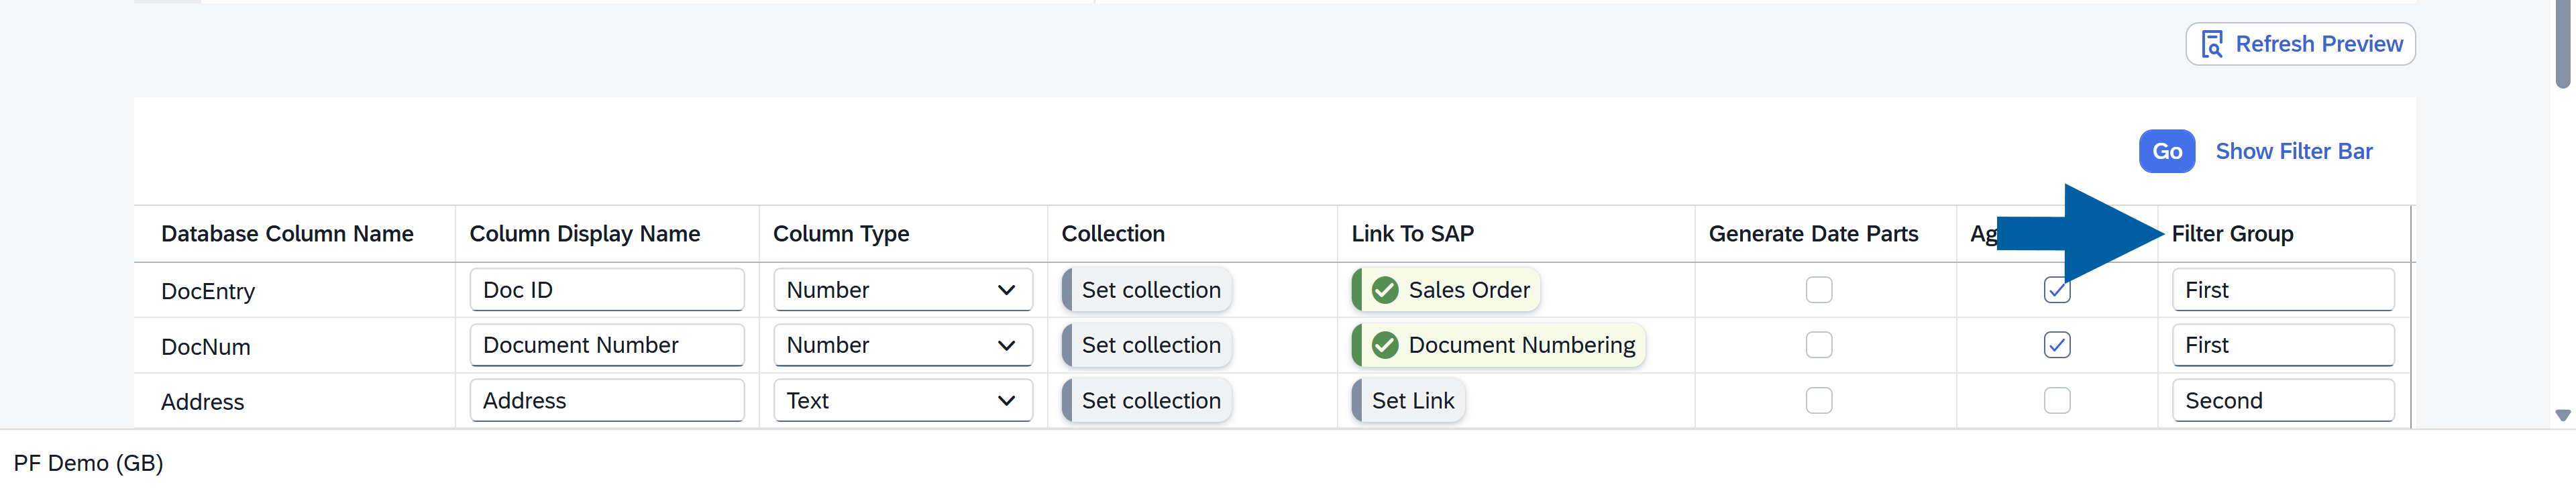Click the Show Filter Bar link

pos(2293,151)
